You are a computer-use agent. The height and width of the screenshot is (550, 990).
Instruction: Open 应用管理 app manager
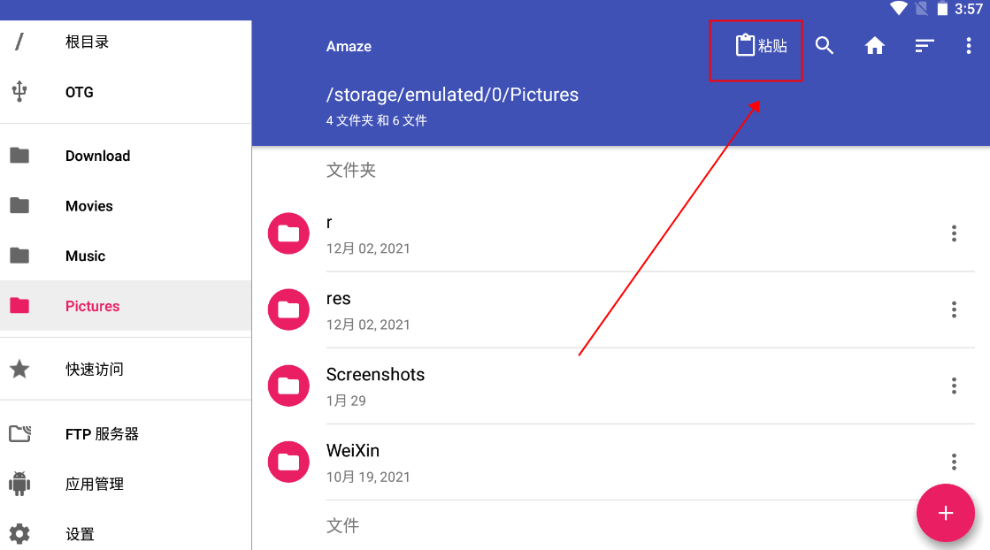[94, 485]
